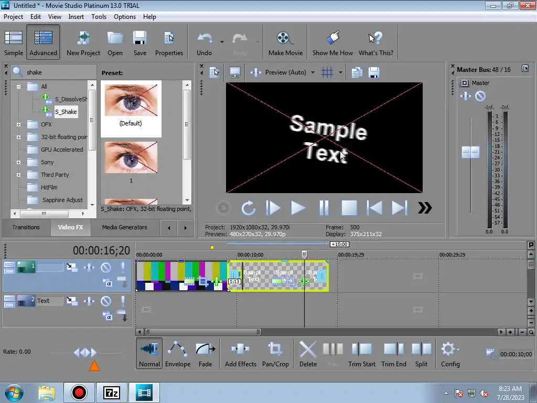Click track motion icon on track 1
The width and height of the screenshot is (537, 403).
[x=72, y=267]
